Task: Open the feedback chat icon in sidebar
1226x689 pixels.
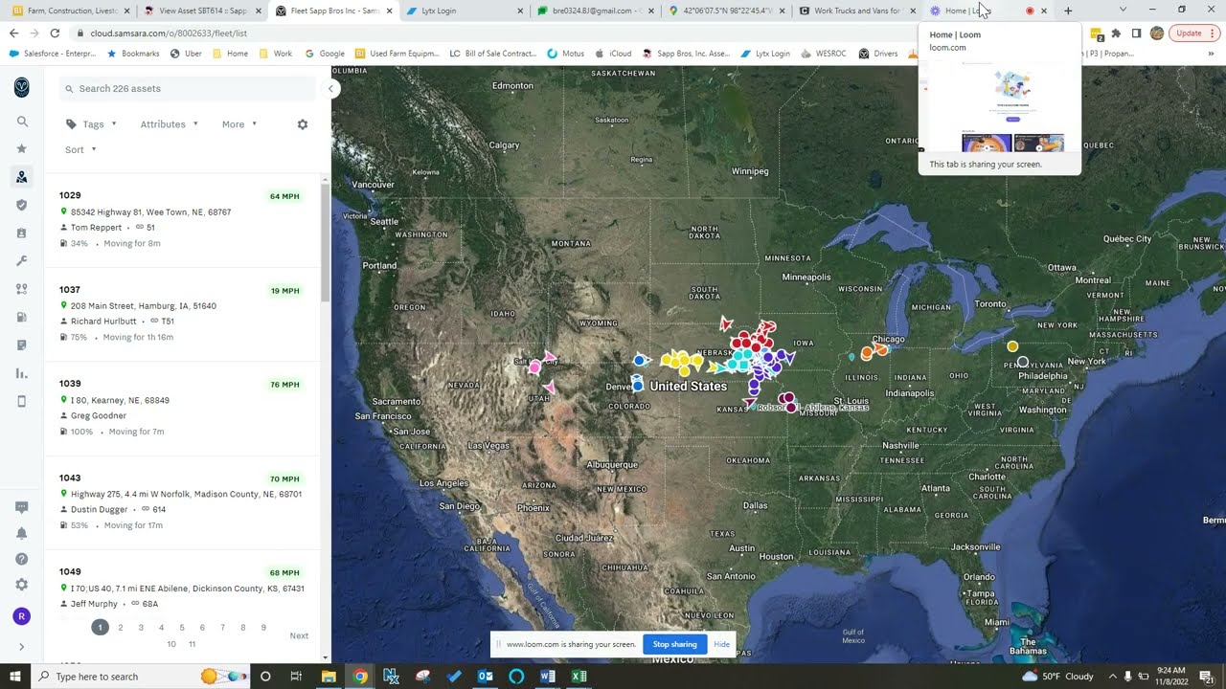Action: click(x=22, y=507)
